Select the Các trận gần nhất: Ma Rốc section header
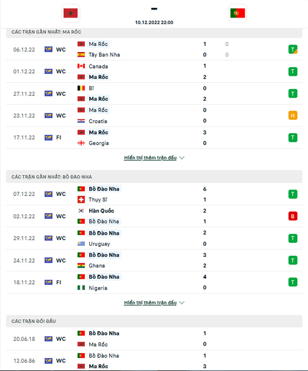308x371 pixels. [154, 32]
